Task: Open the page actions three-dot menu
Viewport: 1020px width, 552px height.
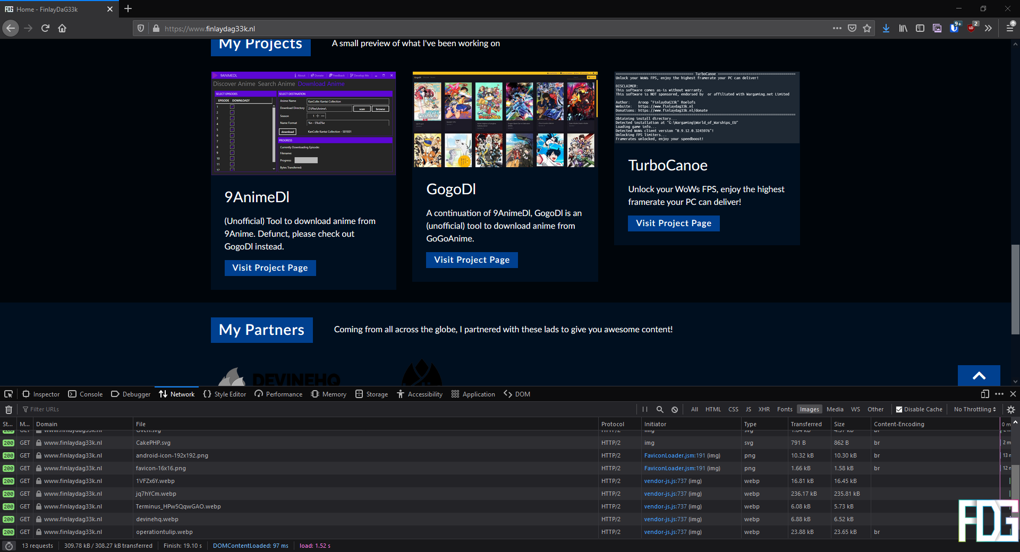Action: (837, 29)
